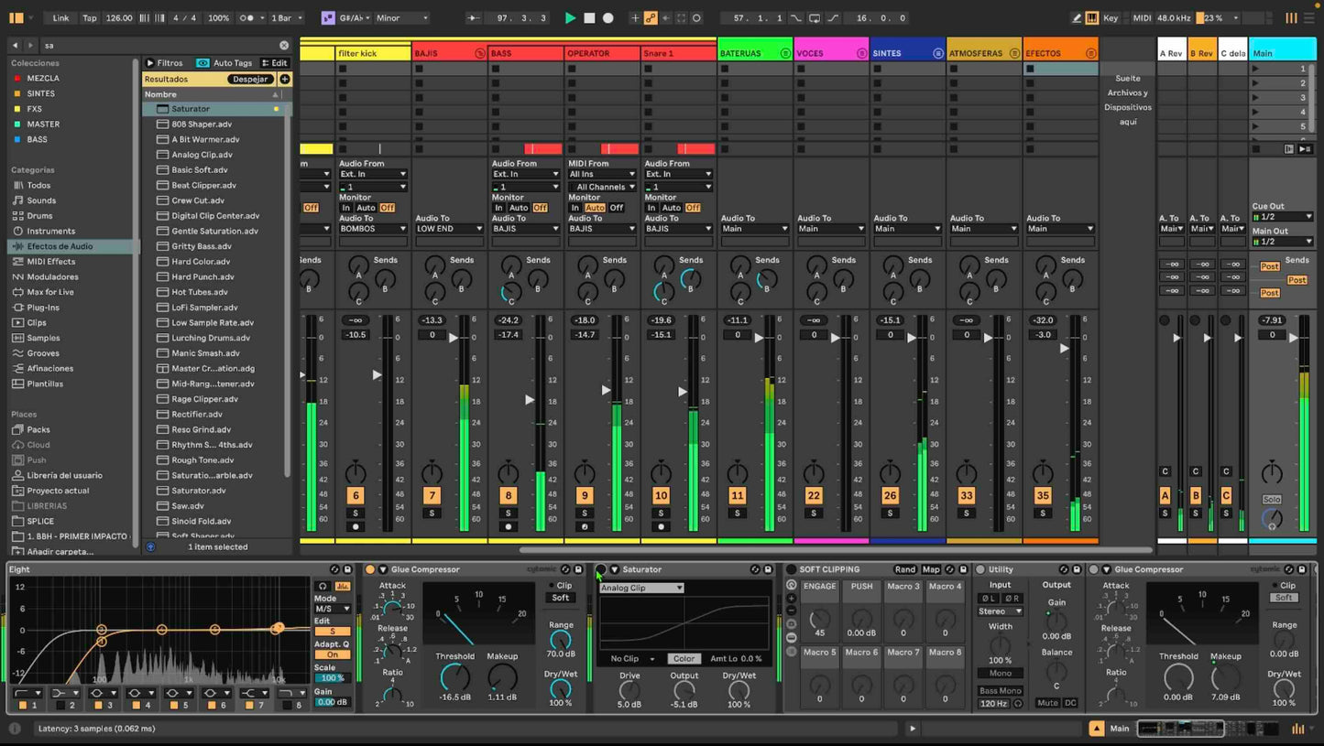Deactivate track 9 OPERATOR with its number button
This screenshot has width=1324, height=746.
click(x=585, y=495)
